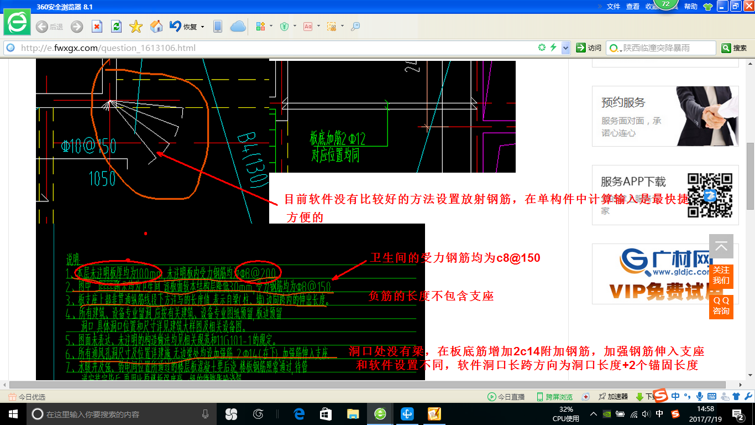Expand the address bar history dropdown
755x425 pixels.
pos(565,48)
